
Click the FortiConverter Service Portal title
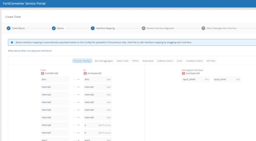24,3
